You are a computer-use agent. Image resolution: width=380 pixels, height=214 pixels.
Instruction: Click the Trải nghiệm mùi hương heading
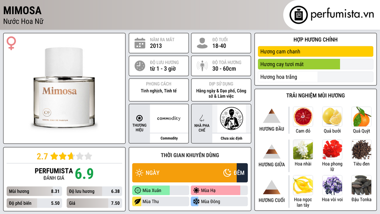click(315, 95)
